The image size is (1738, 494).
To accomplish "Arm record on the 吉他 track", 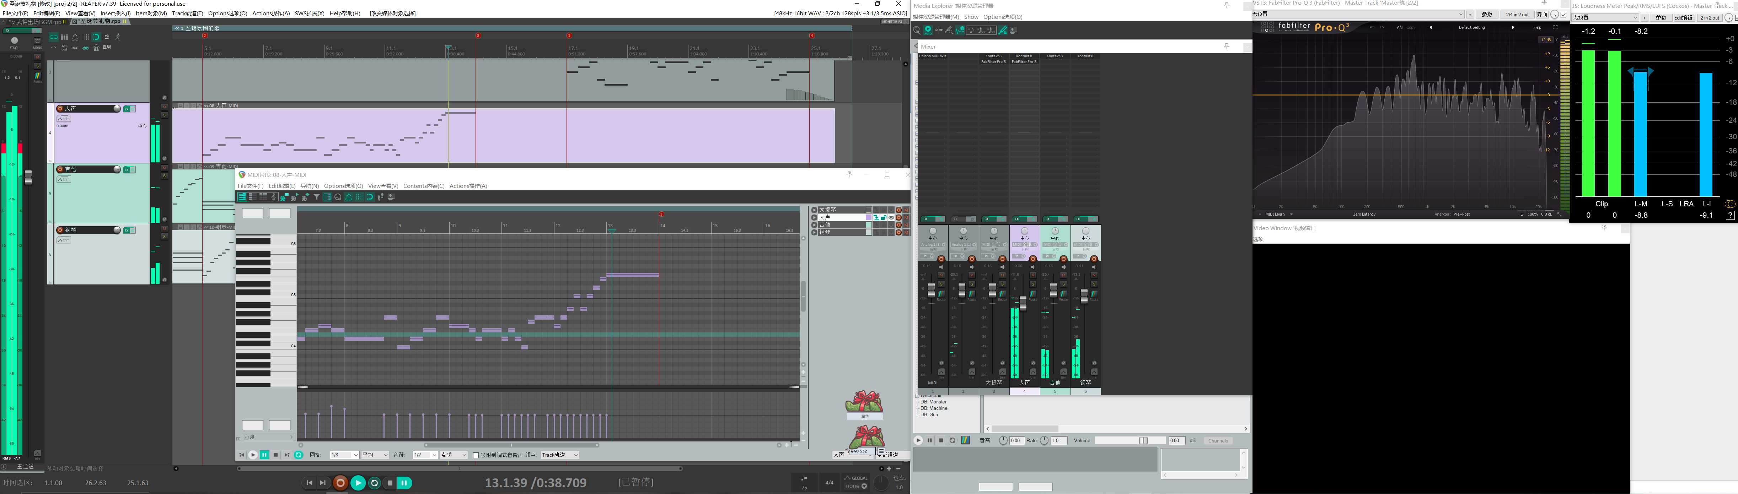I will coord(60,169).
